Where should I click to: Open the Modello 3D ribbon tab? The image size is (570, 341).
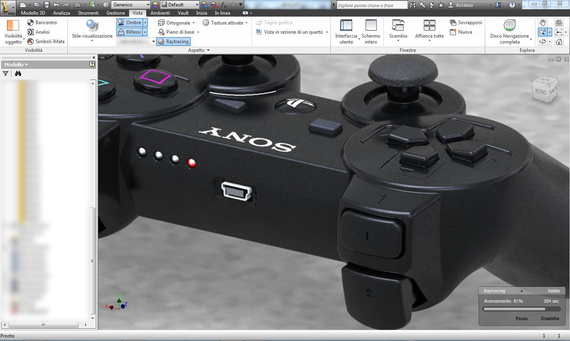point(33,13)
